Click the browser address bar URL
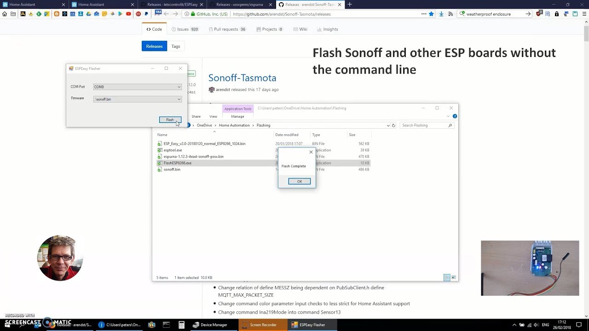The height and width of the screenshot is (331, 589). (x=282, y=14)
